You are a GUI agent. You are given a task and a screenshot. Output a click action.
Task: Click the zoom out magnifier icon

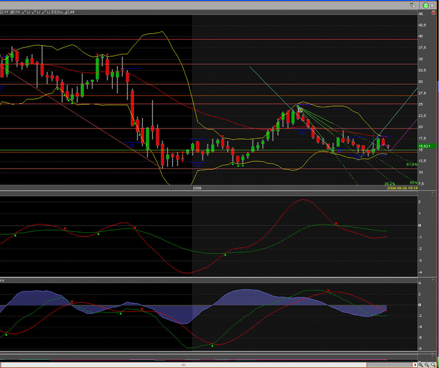pyautogui.click(x=427, y=365)
